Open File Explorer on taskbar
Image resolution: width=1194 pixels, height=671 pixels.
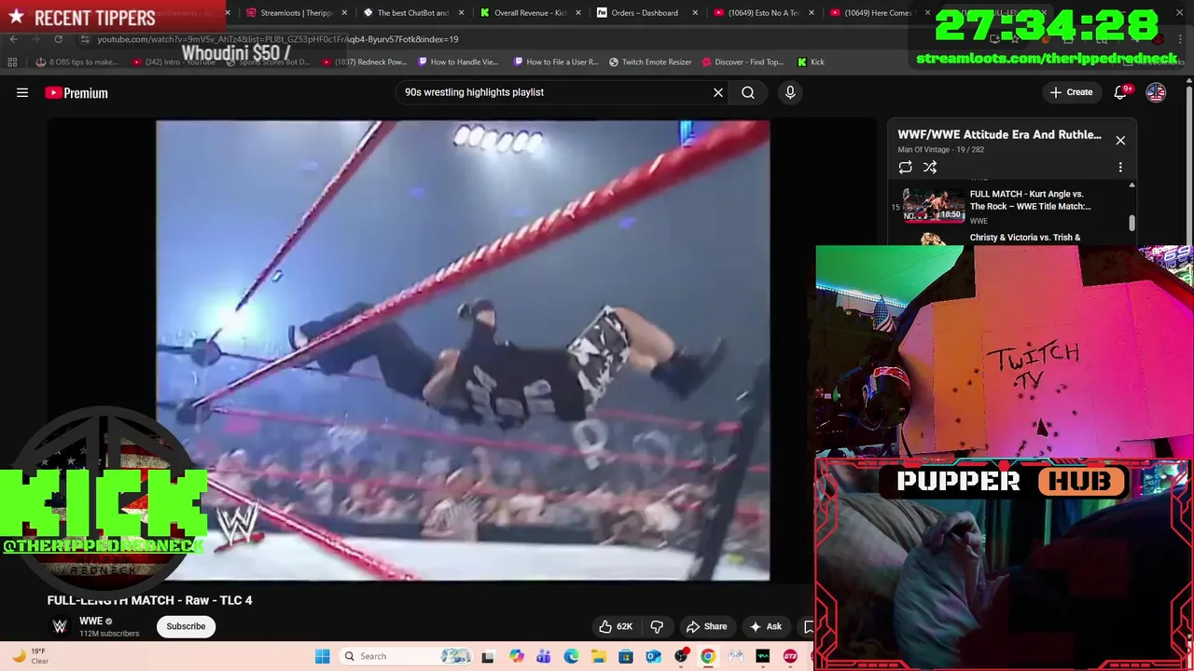click(598, 656)
